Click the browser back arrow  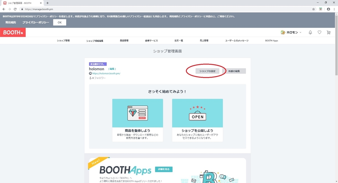point(4,9)
